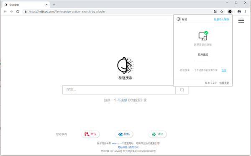Click the red 聚合 feature button
The image size is (251, 156).
tap(90, 134)
